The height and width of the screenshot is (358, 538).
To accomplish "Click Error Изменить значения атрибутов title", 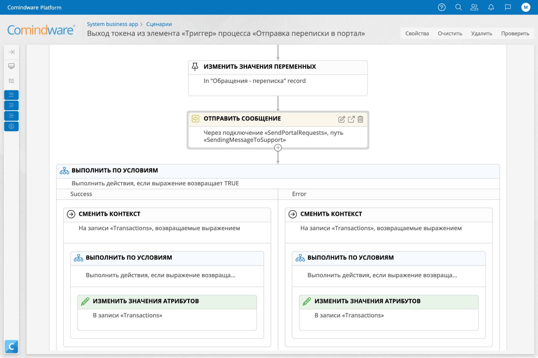I will point(367,301).
